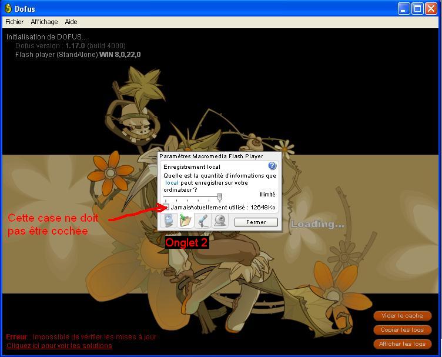Image resolution: width=442 pixels, height=357 pixels.
Task: Click the Dofus icon in title bar
Action: 8,8
